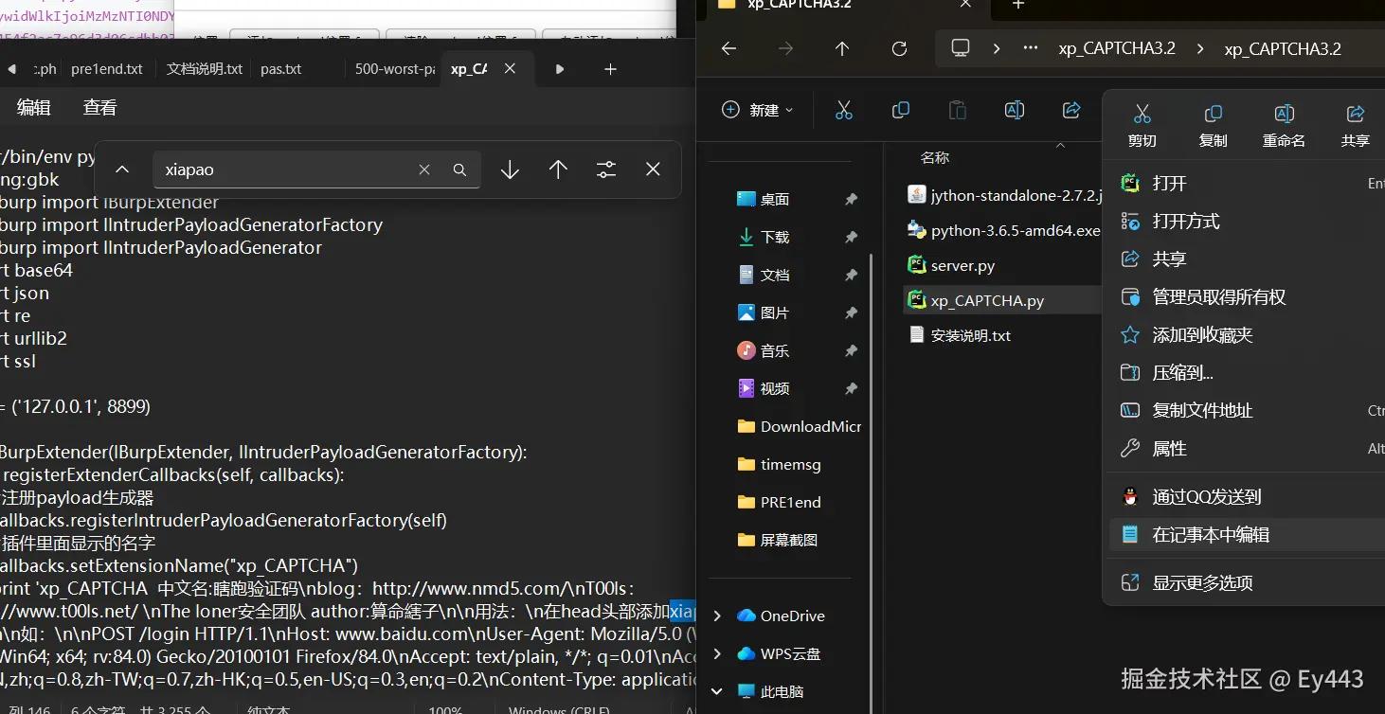Switch to 文档说明.txt tab
Screen dimensions: 1385x714
[x=205, y=69]
